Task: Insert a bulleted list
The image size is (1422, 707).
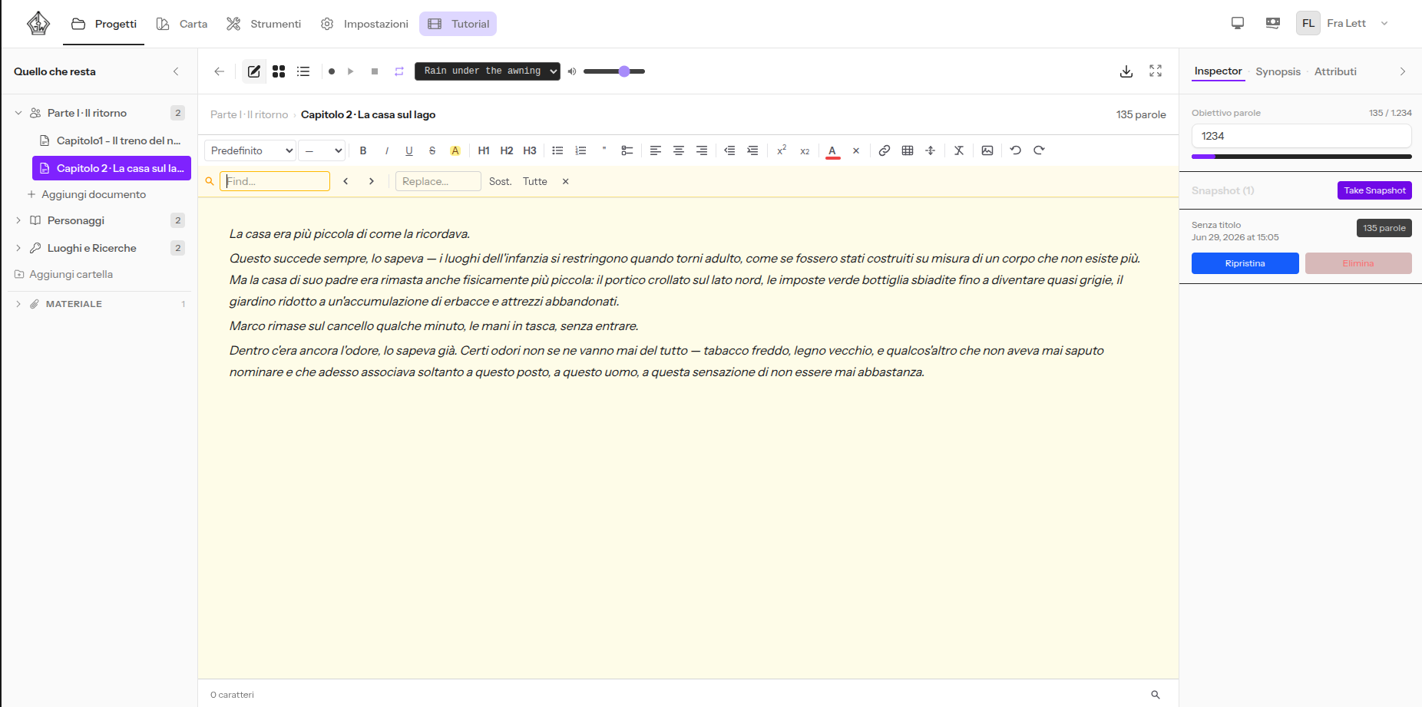Action: [x=557, y=150]
